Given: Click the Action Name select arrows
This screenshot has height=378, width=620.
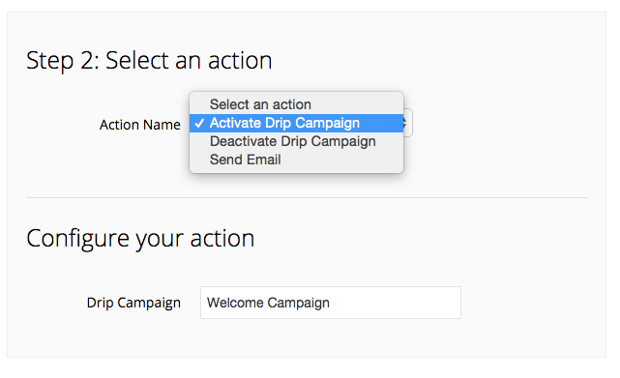Looking at the screenshot, I should coord(405,123).
